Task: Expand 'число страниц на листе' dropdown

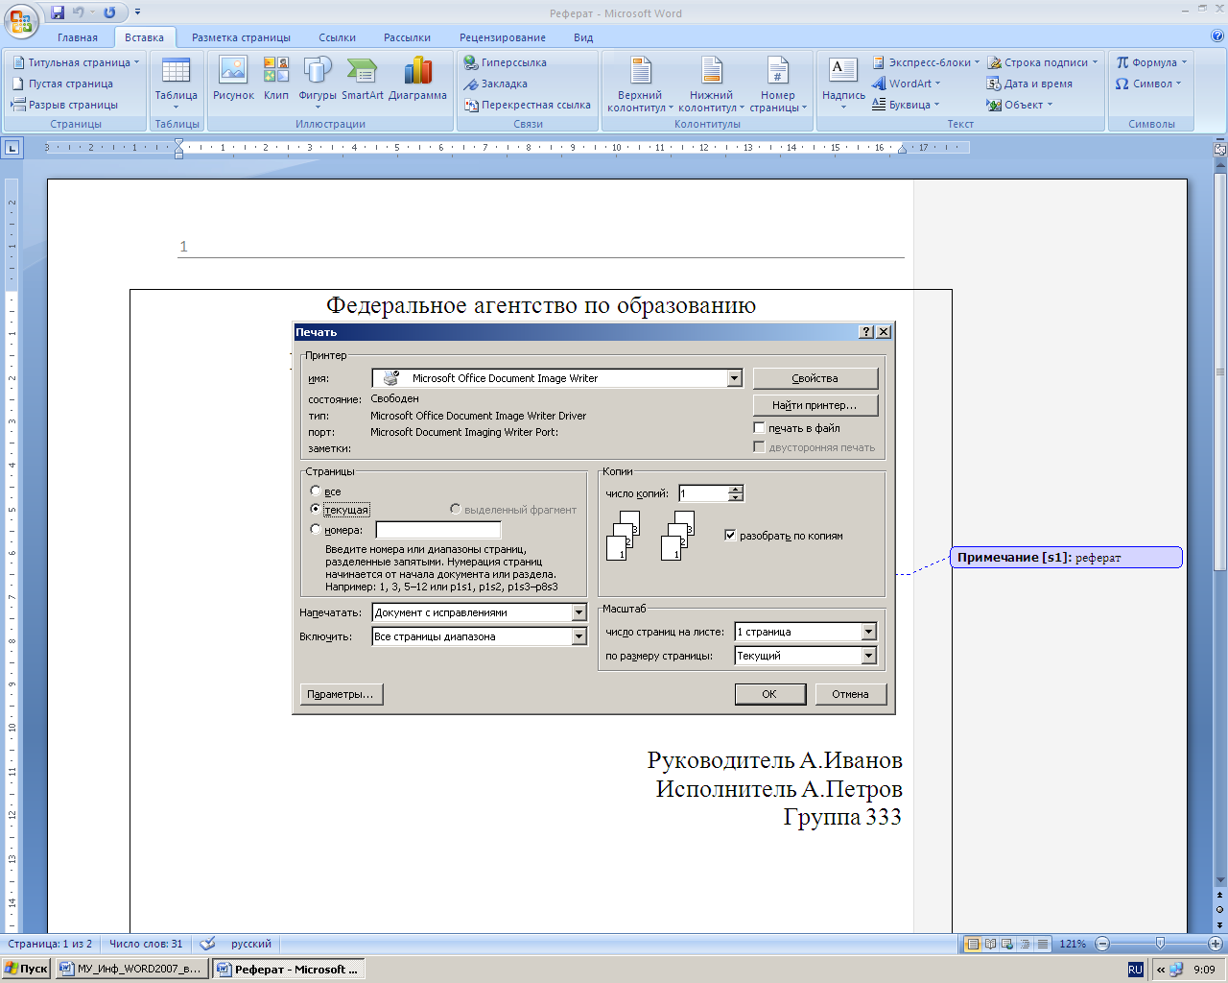Action: [x=869, y=632]
